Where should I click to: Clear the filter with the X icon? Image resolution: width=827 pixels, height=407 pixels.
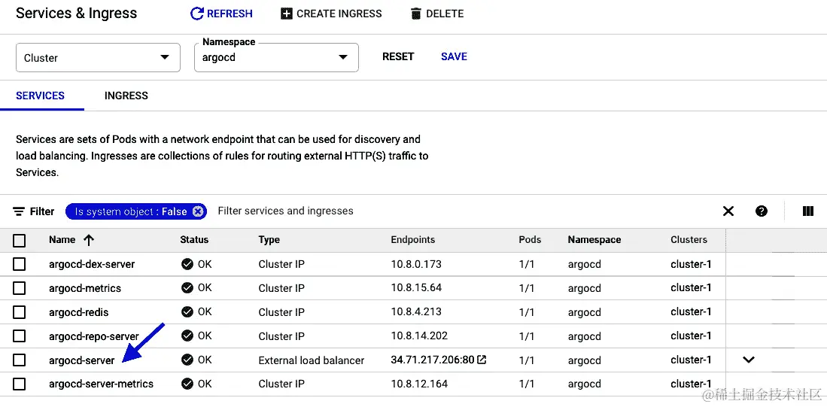tap(728, 211)
